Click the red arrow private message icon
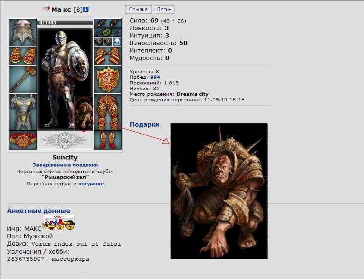This screenshot has height=279, width=364. click(46, 8)
